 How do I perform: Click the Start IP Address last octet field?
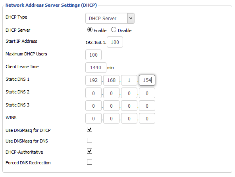tap(115, 42)
